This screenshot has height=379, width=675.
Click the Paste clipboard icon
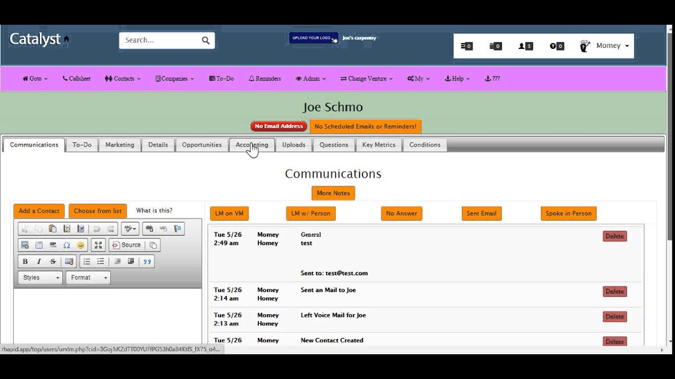coord(52,229)
